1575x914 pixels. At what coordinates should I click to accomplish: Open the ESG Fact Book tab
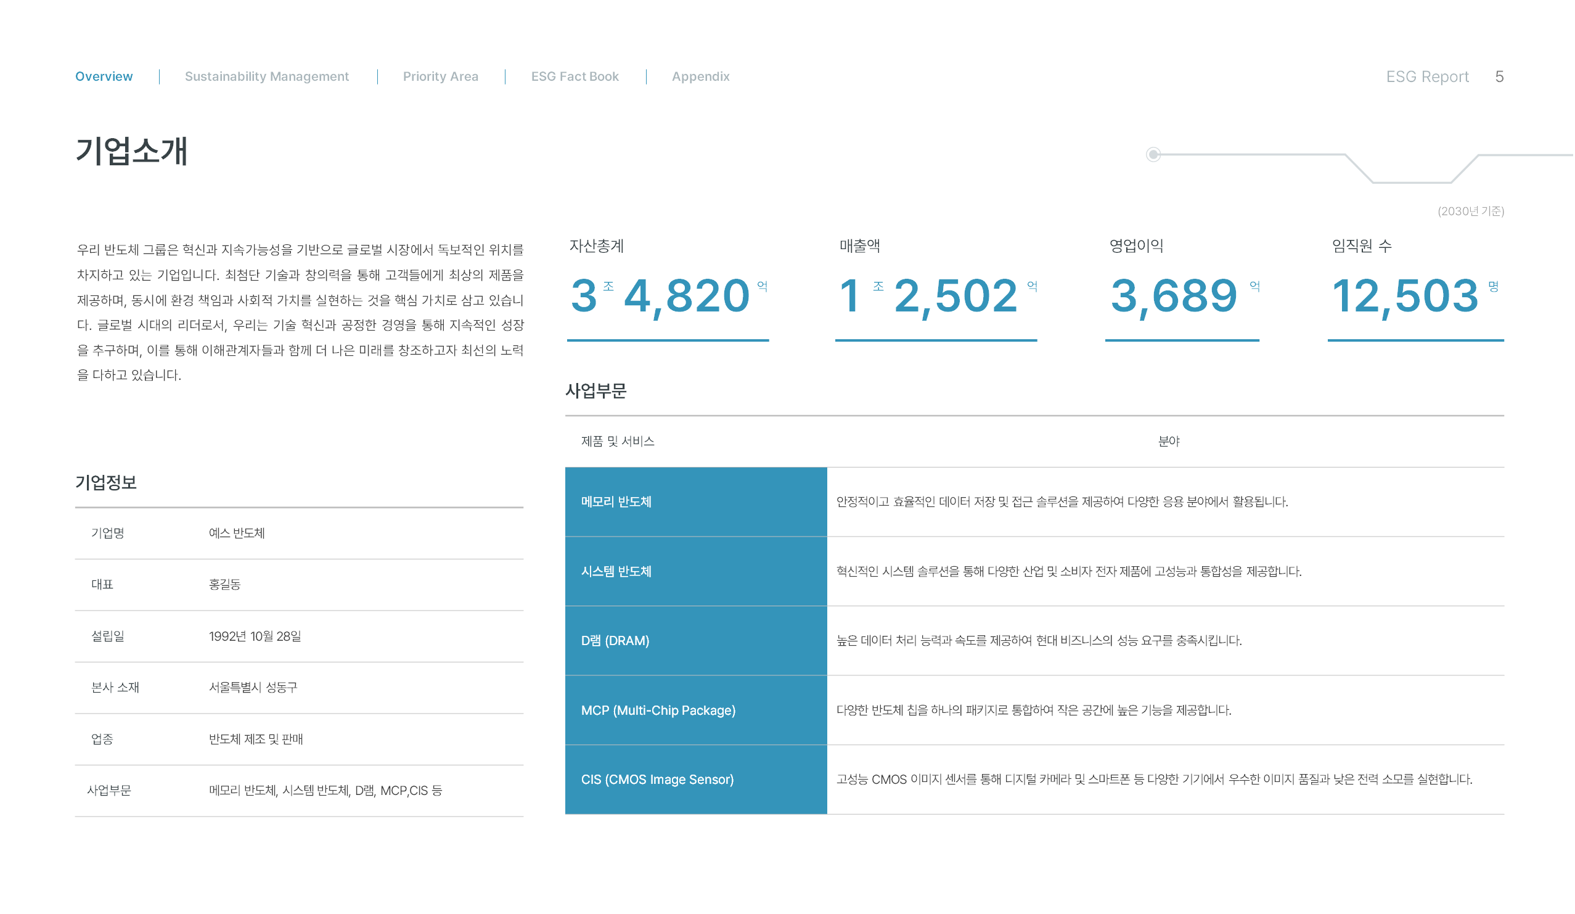click(575, 76)
